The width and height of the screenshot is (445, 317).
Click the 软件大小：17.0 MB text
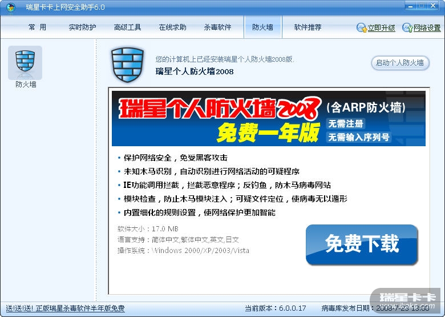tap(148, 228)
